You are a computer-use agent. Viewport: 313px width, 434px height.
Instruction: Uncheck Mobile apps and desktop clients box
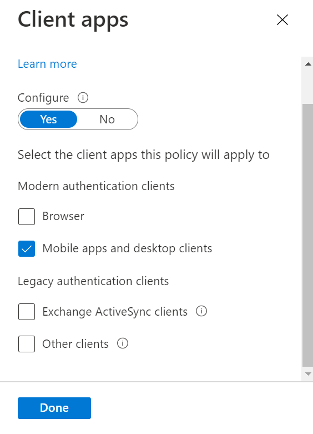[x=27, y=249]
